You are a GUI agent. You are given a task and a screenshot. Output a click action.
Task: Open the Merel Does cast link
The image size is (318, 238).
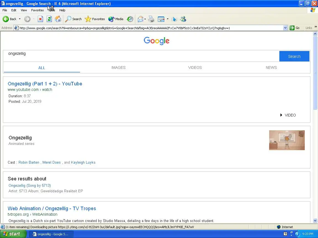(x=52, y=162)
